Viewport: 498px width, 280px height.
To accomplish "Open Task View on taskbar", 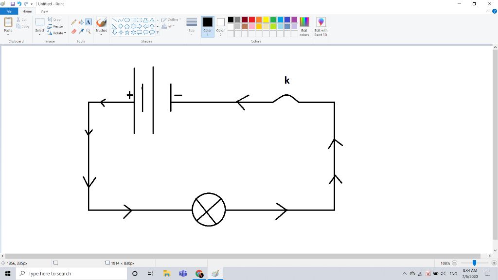I will point(151,273).
